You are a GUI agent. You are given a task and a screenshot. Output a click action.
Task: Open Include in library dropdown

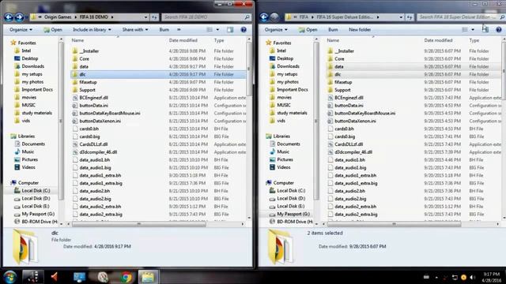(x=92, y=30)
